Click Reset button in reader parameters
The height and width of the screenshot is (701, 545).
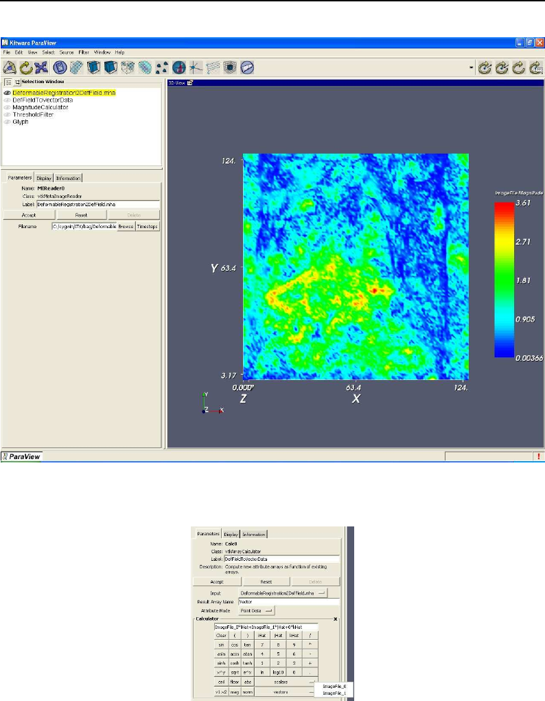[81, 215]
